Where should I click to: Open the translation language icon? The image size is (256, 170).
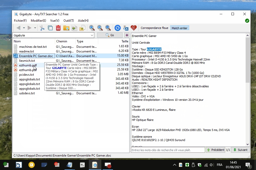[126, 28]
